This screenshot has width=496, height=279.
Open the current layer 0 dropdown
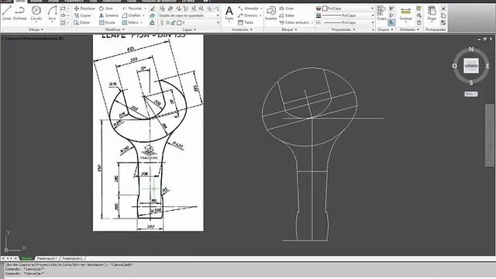pos(189,22)
